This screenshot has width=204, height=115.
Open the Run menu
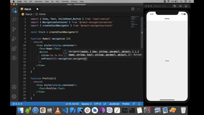pos(57,1)
